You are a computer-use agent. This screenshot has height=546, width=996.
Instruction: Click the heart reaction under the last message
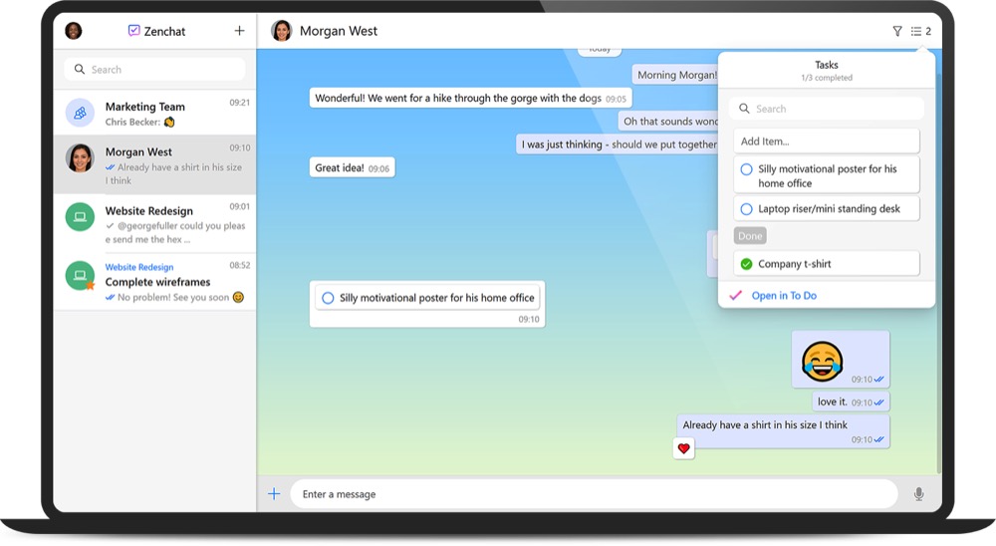(683, 449)
